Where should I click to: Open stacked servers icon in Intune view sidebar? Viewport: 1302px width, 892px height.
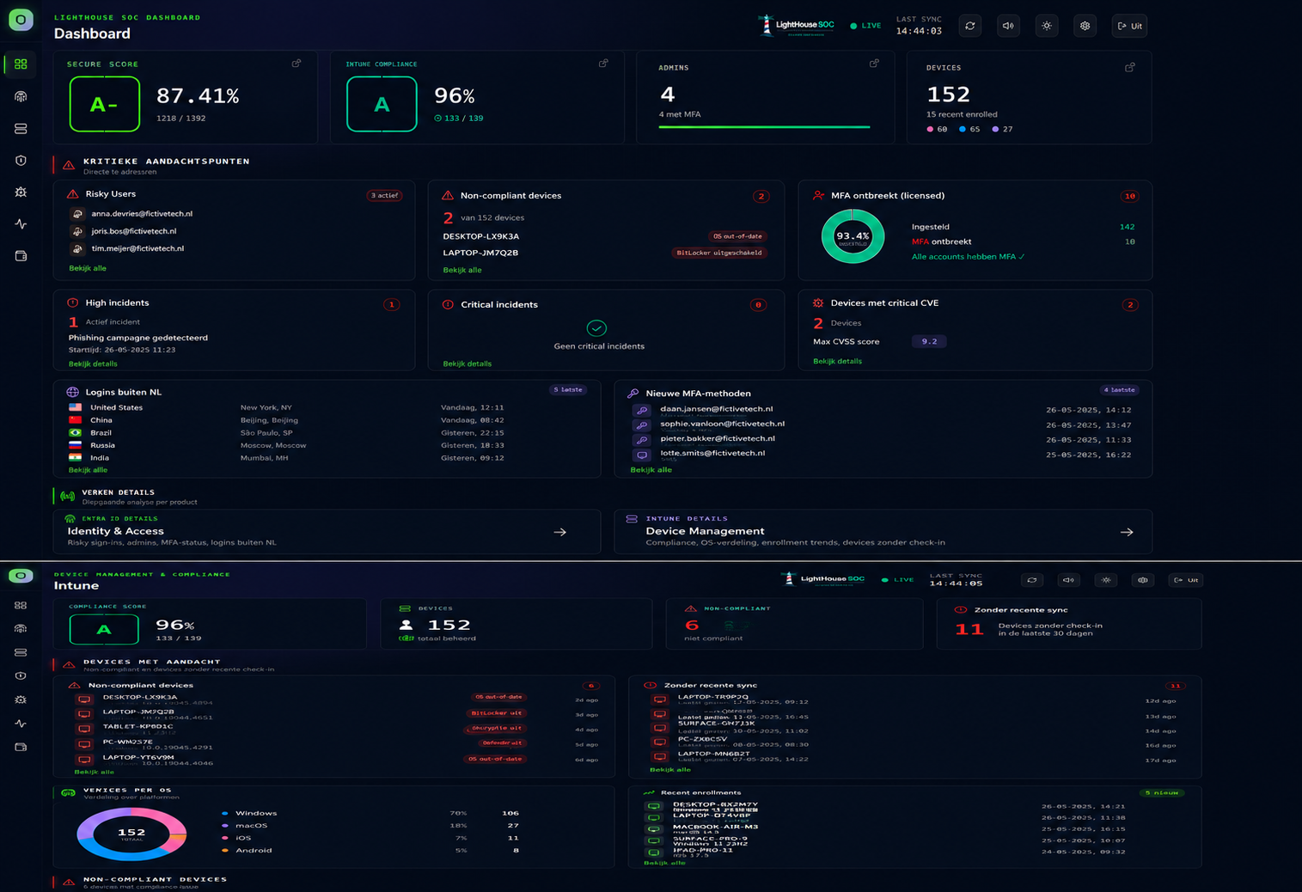pyautogui.click(x=21, y=652)
